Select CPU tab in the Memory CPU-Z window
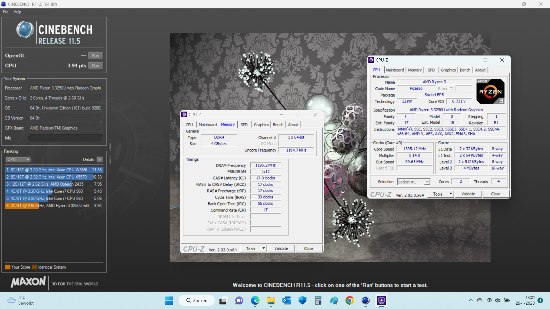 click(x=189, y=125)
